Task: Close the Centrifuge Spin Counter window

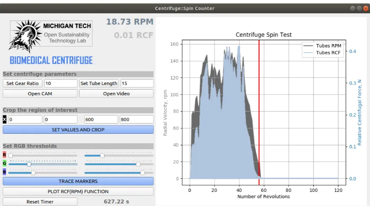Action: 366,8
